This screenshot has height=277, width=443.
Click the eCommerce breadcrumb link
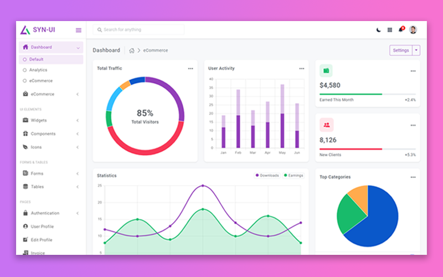pyautogui.click(x=156, y=50)
